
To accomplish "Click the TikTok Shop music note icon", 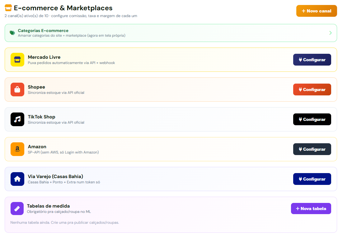I will click(17, 119).
